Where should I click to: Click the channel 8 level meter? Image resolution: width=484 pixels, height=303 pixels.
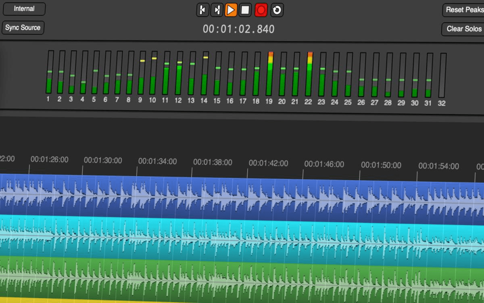[x=130, y=72]
